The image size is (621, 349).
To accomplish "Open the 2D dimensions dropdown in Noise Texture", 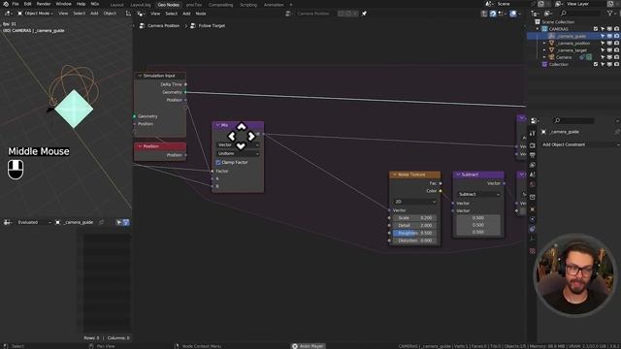I will (x=414, y=202).
